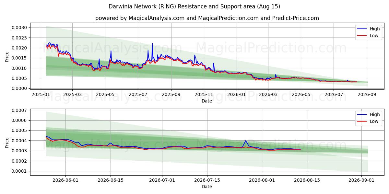Click the top chart 'Date' axis label

(x=207, y=101)
